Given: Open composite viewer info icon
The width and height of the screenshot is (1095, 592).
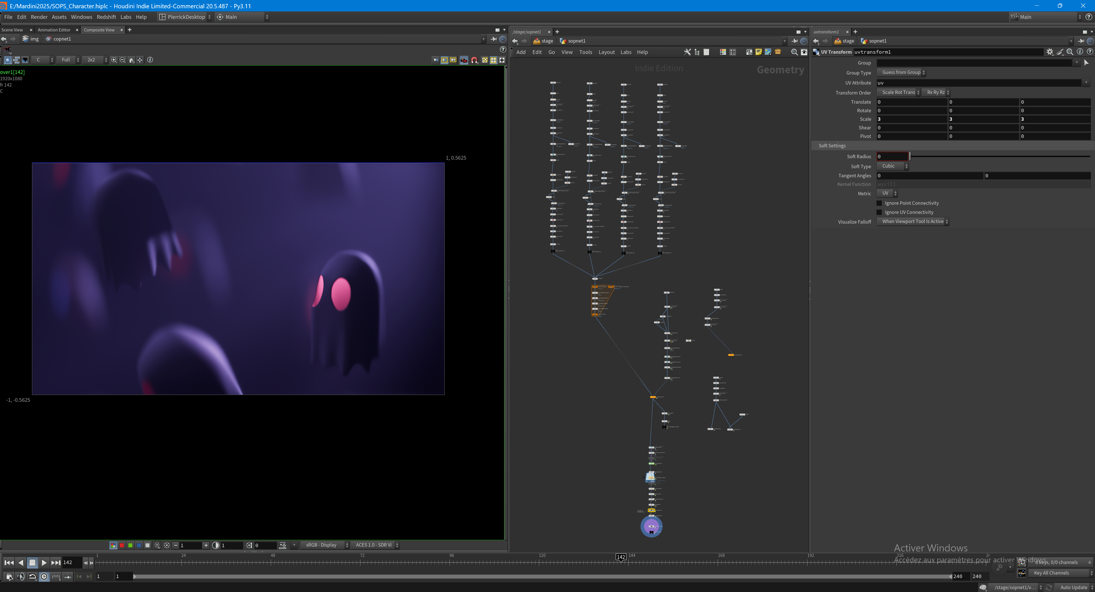Looking at the screenshot, I should coord(150,60).
